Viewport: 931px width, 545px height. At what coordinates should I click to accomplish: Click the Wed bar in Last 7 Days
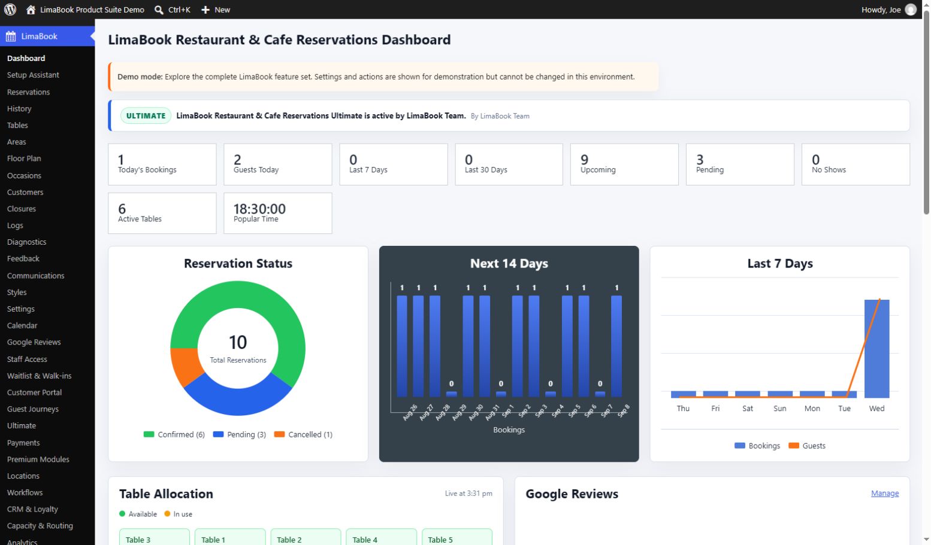[876, 349]
